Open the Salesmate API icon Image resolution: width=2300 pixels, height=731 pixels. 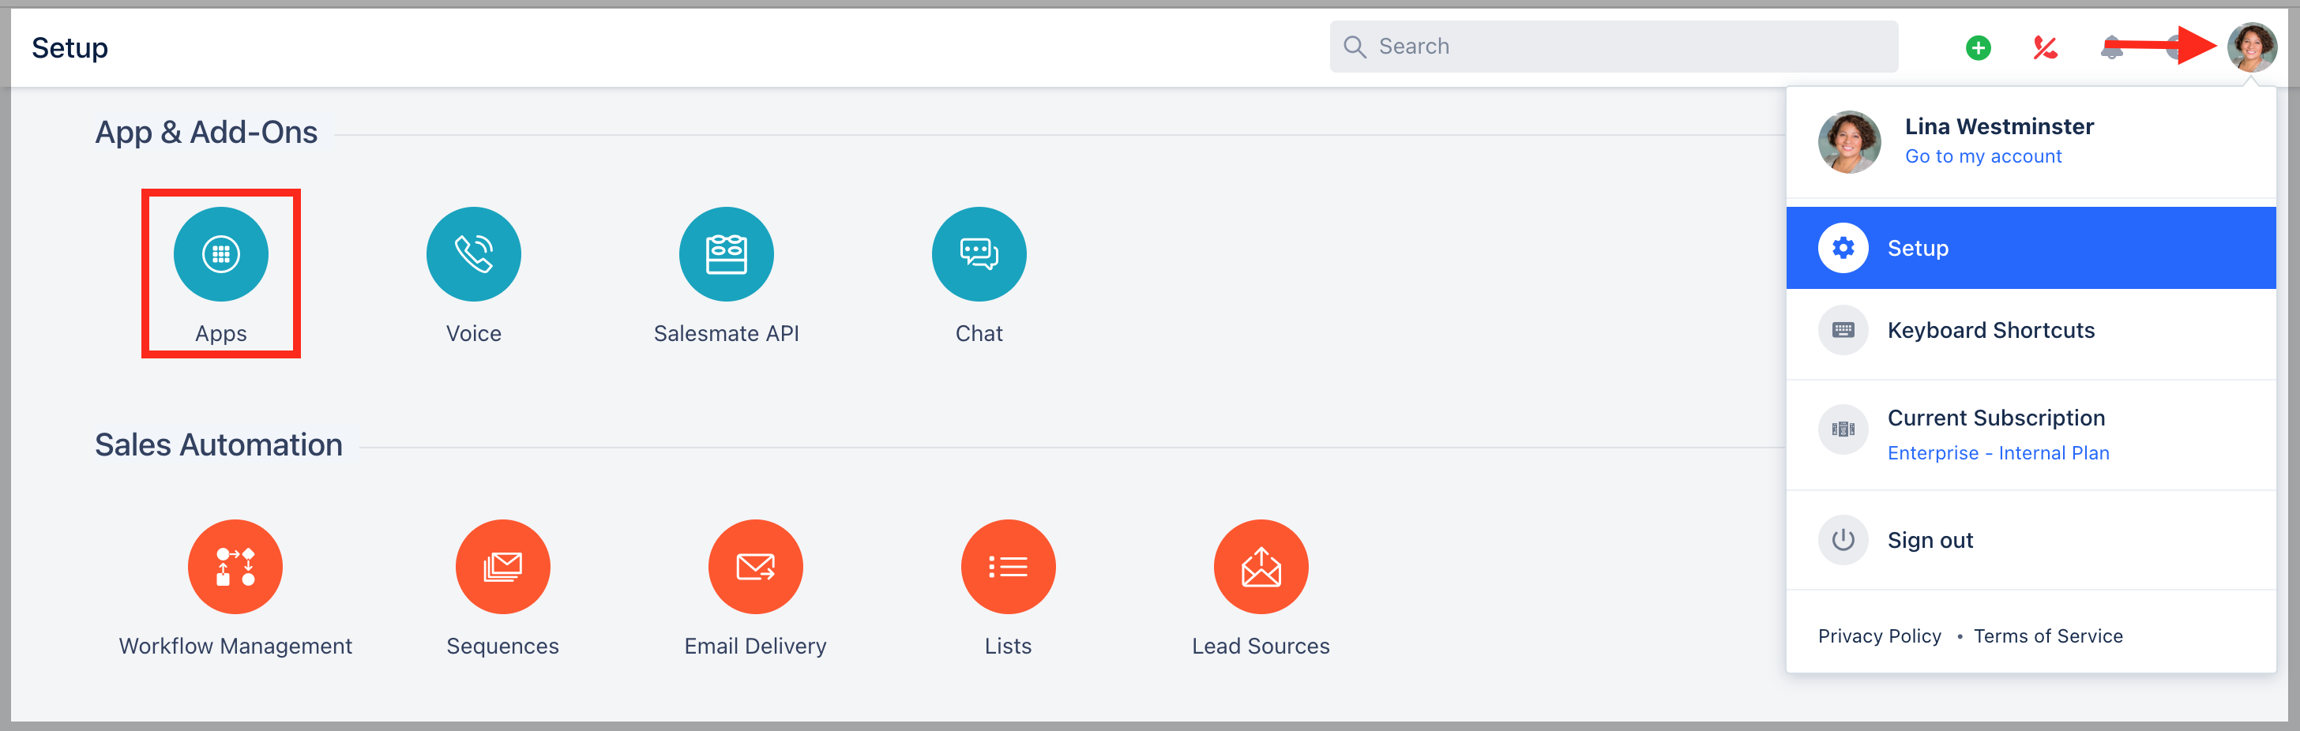(x=726, y=254)
